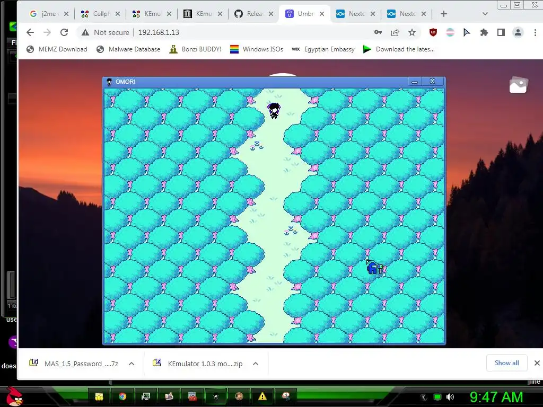Open the Malware Database bookmark
This screenshot has height=407, width=543.
[x=128, y=49]
